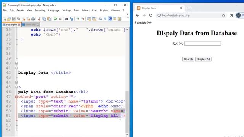244x137 pixels.
Task: Click the Paste toolbar icon
Action: click(x=49, y=19)
